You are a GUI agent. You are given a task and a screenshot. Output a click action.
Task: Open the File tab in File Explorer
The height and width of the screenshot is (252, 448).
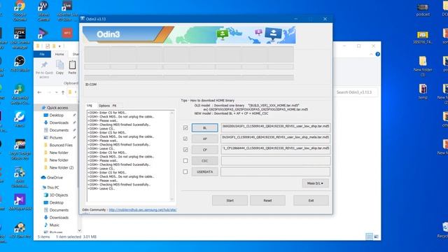(x=42, y=54)
